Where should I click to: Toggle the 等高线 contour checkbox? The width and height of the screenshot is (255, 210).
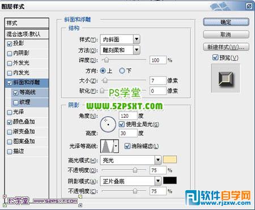coord(16,93)
